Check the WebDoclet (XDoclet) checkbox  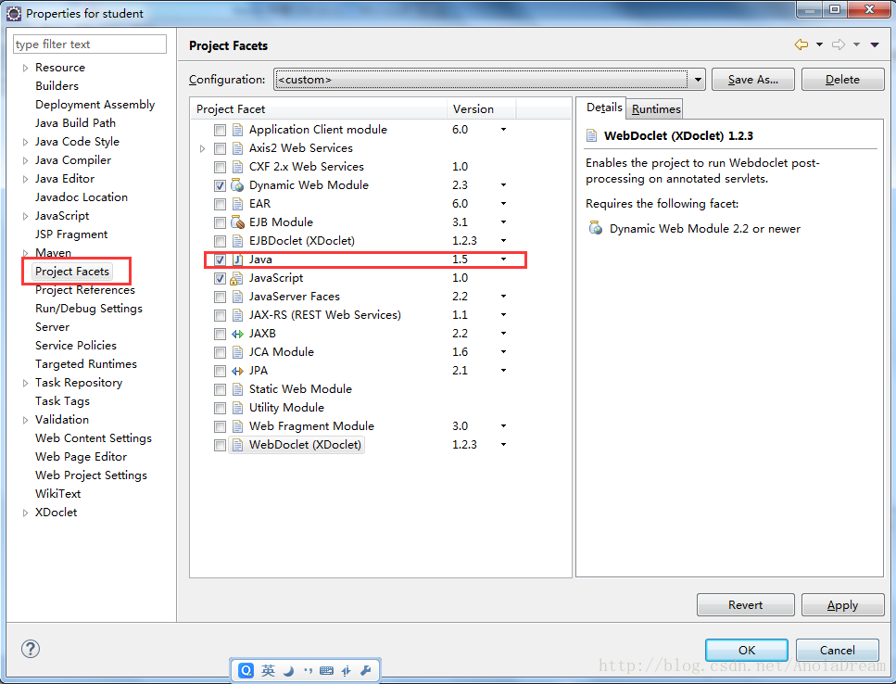point(220,445)
